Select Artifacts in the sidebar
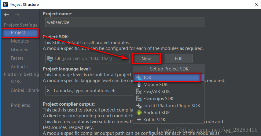Viewport: 261px width, 136px height. pos(19,67)
